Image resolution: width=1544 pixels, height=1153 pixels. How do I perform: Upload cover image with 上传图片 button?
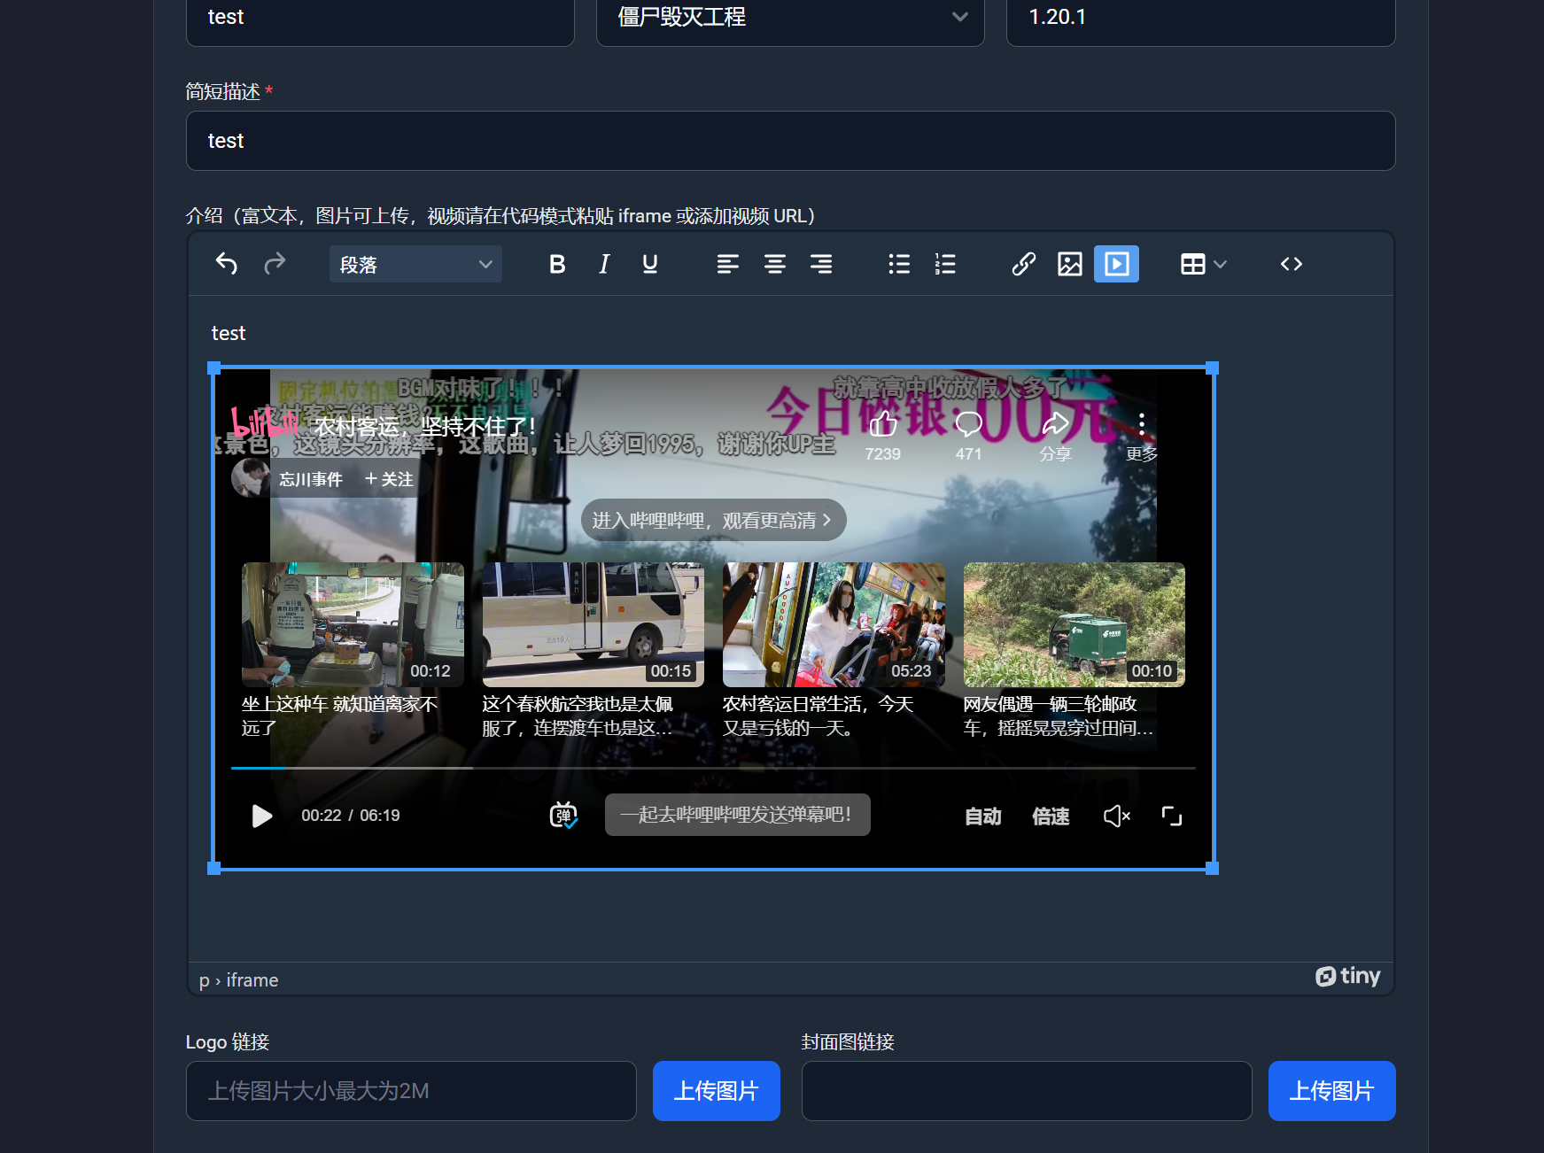pos(1332,1091)
